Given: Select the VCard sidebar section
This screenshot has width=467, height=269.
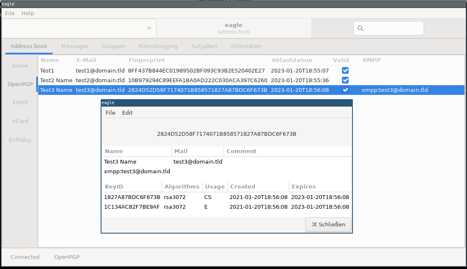Looking at the screenshot, I should point(20,121).
